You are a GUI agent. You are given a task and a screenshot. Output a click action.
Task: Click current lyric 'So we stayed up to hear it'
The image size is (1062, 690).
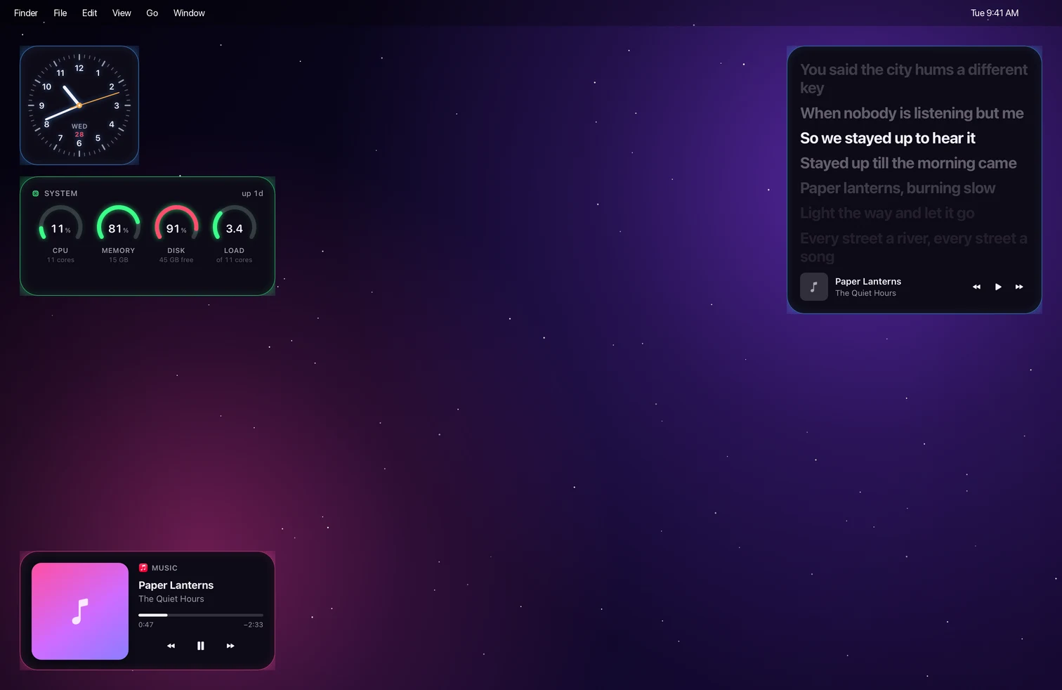pyautogui.click(x=888, y=138)
